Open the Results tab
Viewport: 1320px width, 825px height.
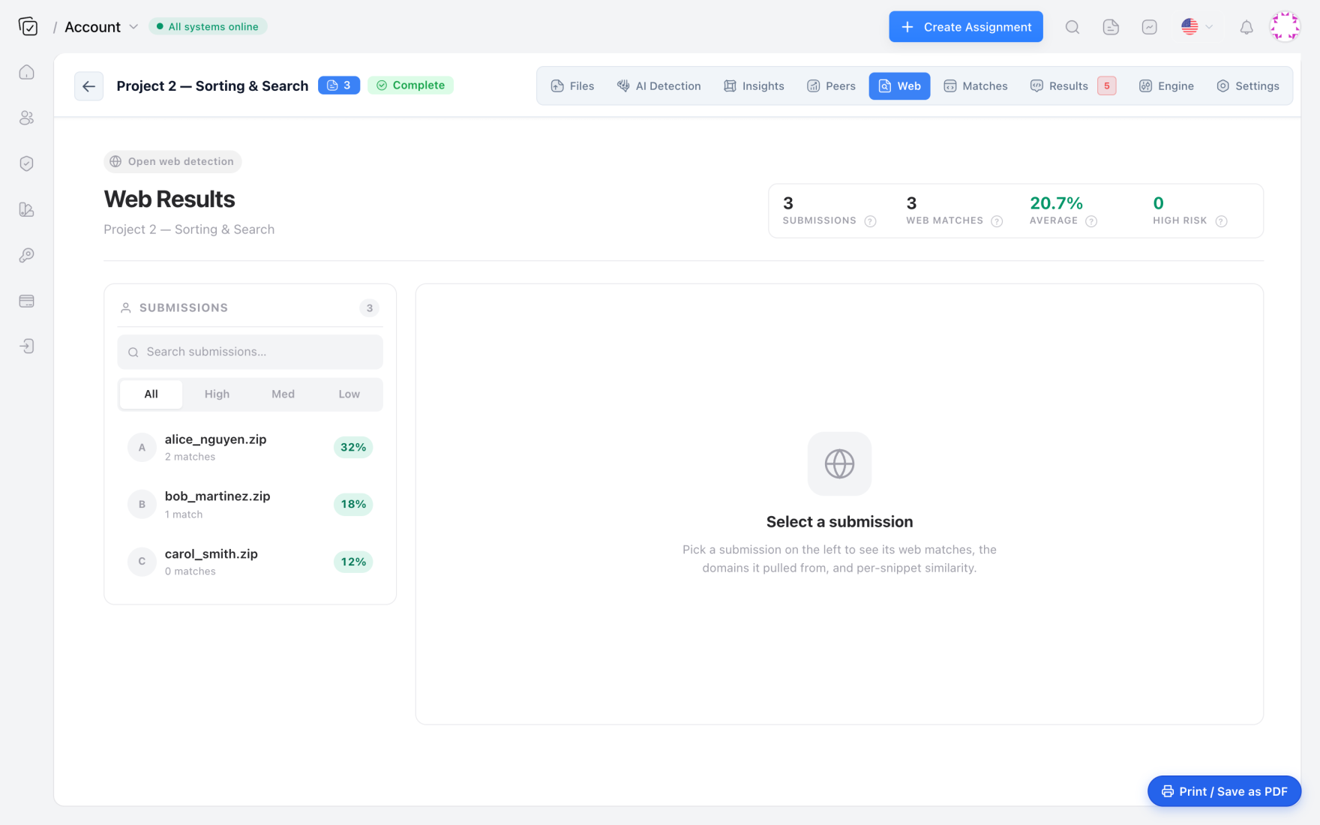(x=1073, y=86)
